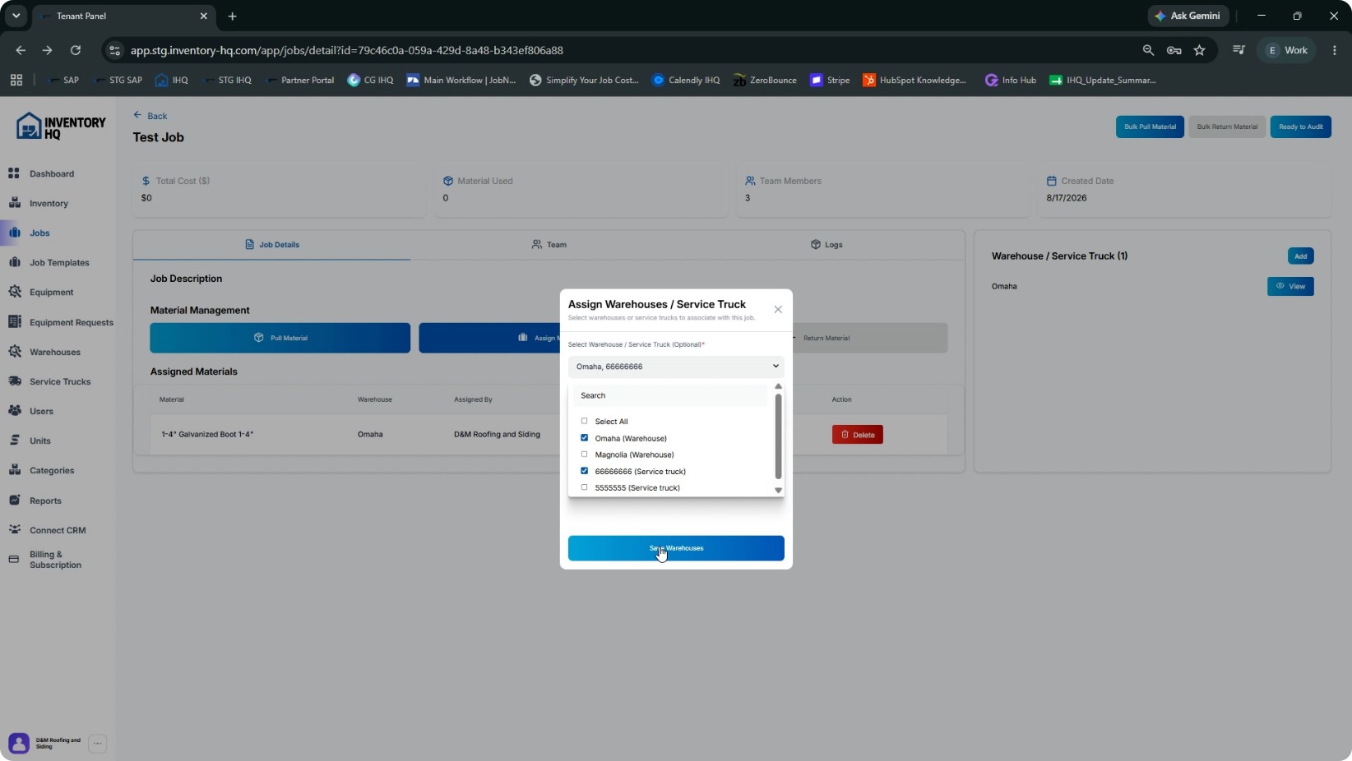Click the Inventory HQ logo
1352x761 pixels.
click(61, 127)
